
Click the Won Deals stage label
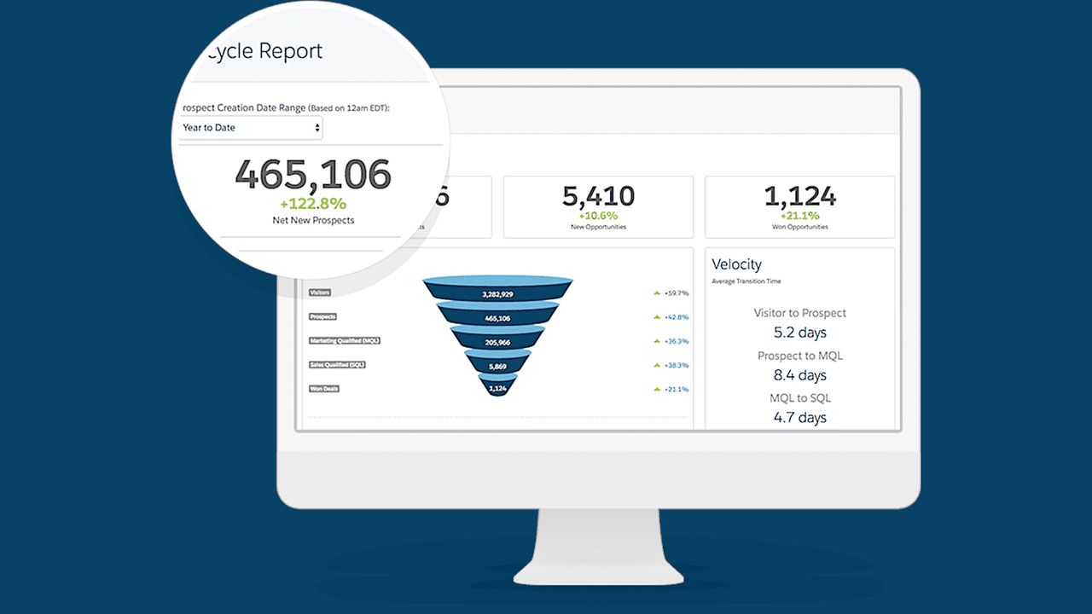pos(325,388)
